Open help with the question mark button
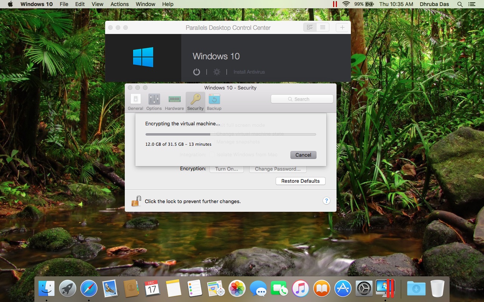 pos(326,201)
